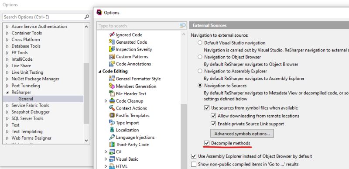Click the Ignored Code icon

(112, 35)
